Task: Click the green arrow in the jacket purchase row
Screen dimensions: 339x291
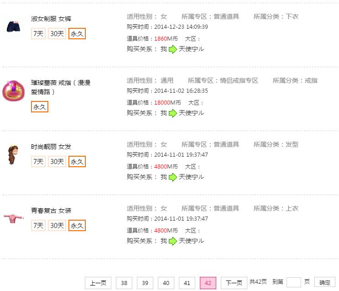Action: [173, 241]
